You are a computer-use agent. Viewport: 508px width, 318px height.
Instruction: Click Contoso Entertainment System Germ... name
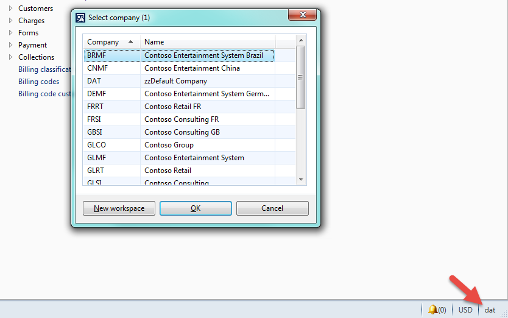click(206, 94)
